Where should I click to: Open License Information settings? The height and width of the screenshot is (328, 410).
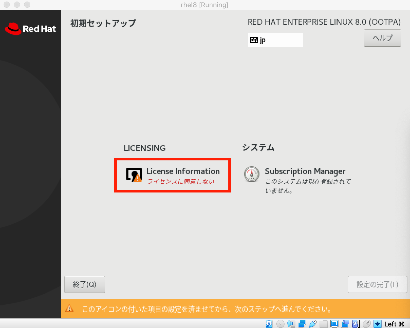point(173,175)
